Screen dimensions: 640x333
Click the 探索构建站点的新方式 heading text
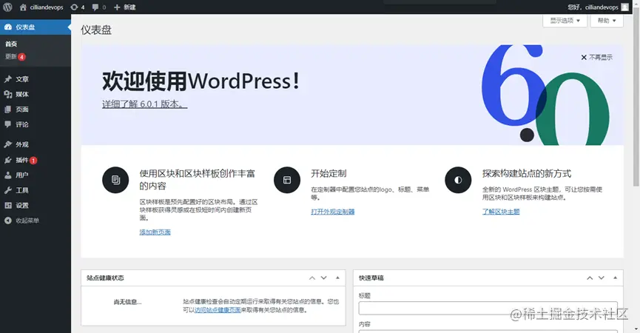(x=527, y=173)
